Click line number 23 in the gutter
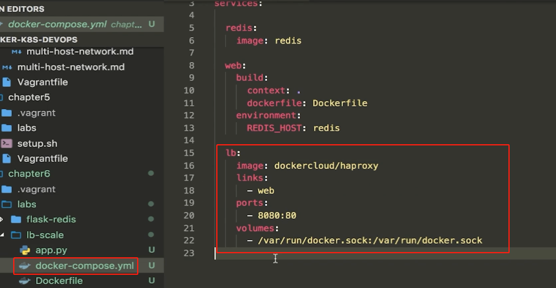This screenshot has width=556, height=288. [189, 253]
